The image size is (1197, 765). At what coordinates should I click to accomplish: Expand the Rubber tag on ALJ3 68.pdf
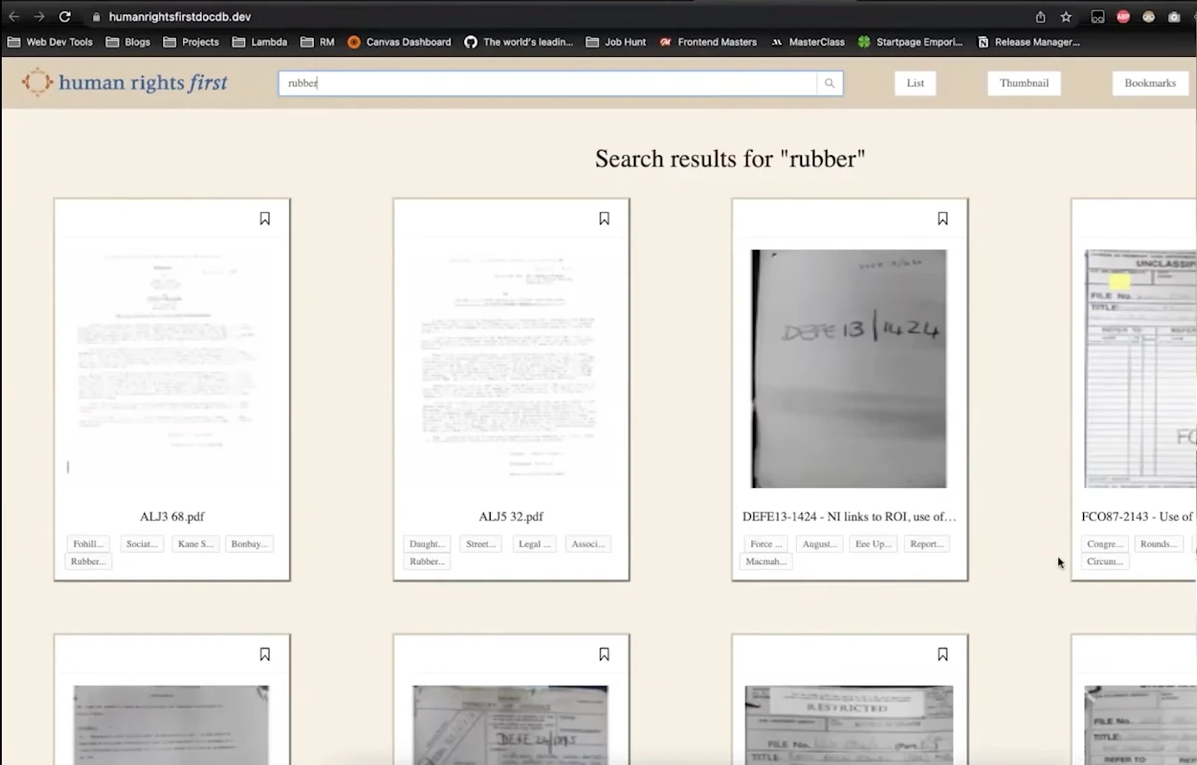[x=87, y=561]
